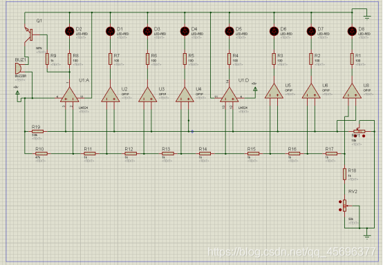Select the +9v power terminal near BUZ1
Screen dimensions: 383x265
(x=17, y=92)
